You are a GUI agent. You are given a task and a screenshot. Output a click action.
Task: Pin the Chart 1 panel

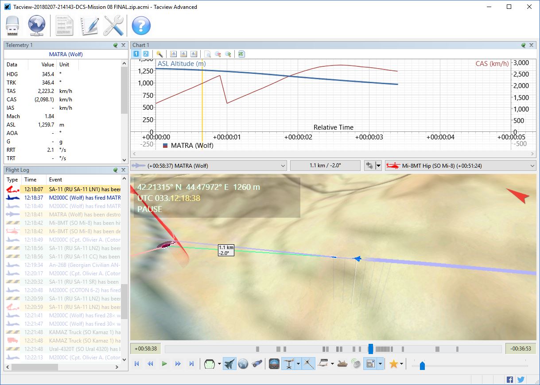[x=524, y=45]
